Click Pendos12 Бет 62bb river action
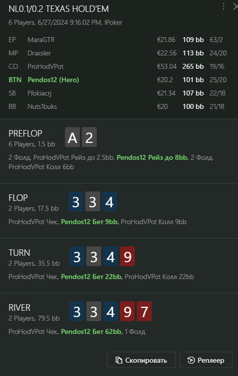238x376 pixels. [x=92, y=331]
